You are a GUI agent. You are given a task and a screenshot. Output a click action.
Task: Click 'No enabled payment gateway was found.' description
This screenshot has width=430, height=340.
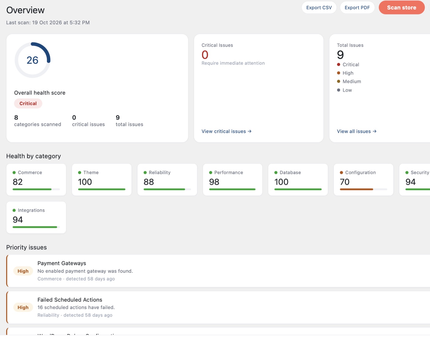coord(85,271)
